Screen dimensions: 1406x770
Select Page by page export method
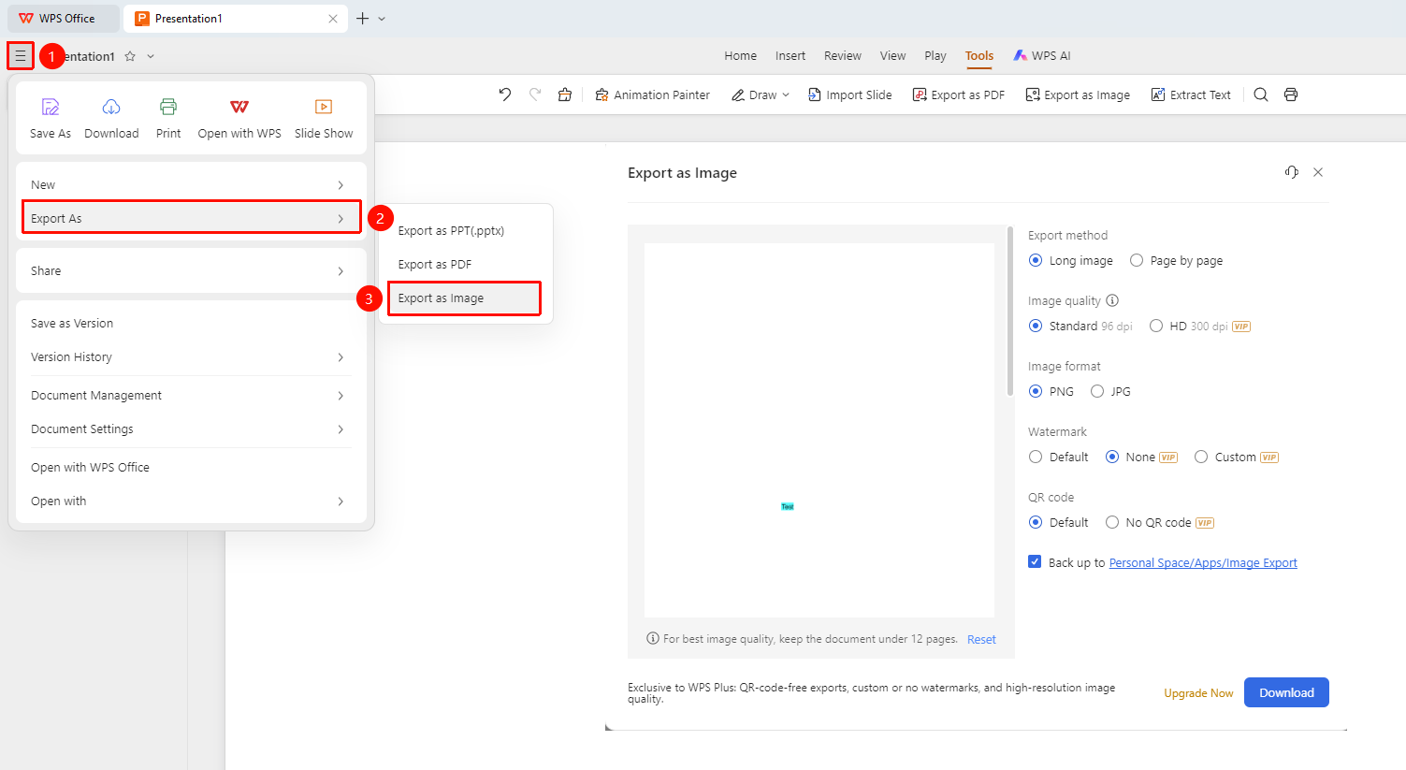pyautogui.click(x=1137, y=260)
